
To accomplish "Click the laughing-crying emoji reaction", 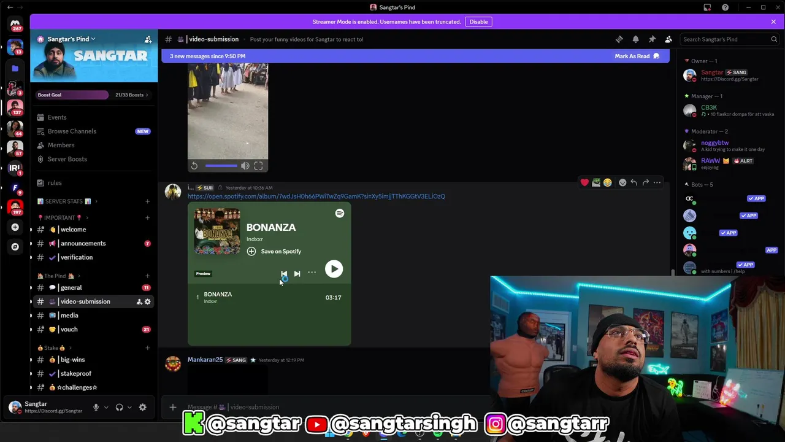I will (607, 182).
